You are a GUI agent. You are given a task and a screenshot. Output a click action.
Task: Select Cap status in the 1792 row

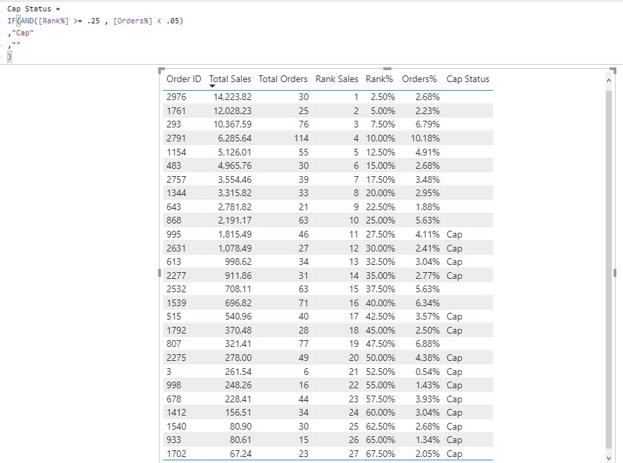454,330
